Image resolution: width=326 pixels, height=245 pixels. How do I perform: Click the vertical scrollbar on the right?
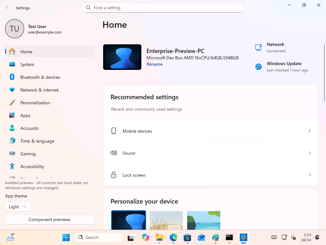(324, 73)
